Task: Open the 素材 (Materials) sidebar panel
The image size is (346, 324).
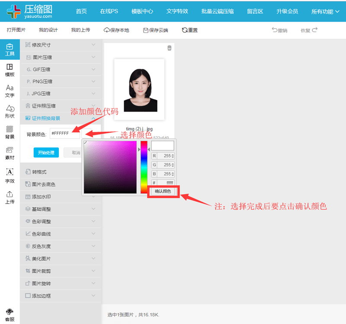Action: [x=10, y=153]
